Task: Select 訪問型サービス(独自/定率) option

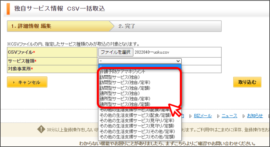Action: pyautogui.click(x=125, y=83)
